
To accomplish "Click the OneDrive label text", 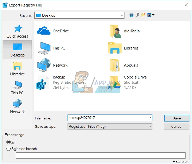I will click(61, 31).
